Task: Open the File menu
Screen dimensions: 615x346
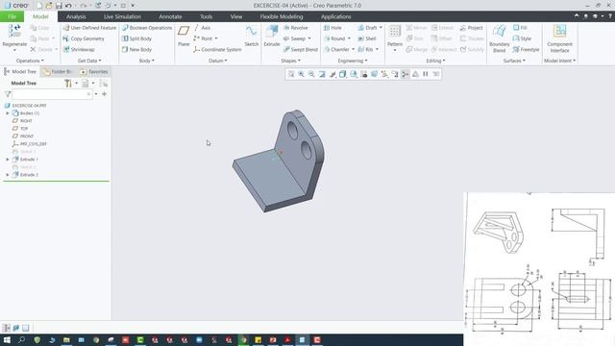Action: tap(12, 16)
